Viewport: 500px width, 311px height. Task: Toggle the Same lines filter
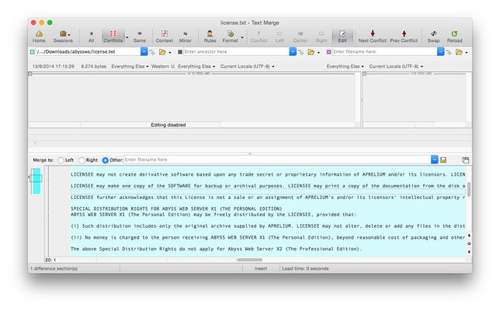[x=139, y=37]
